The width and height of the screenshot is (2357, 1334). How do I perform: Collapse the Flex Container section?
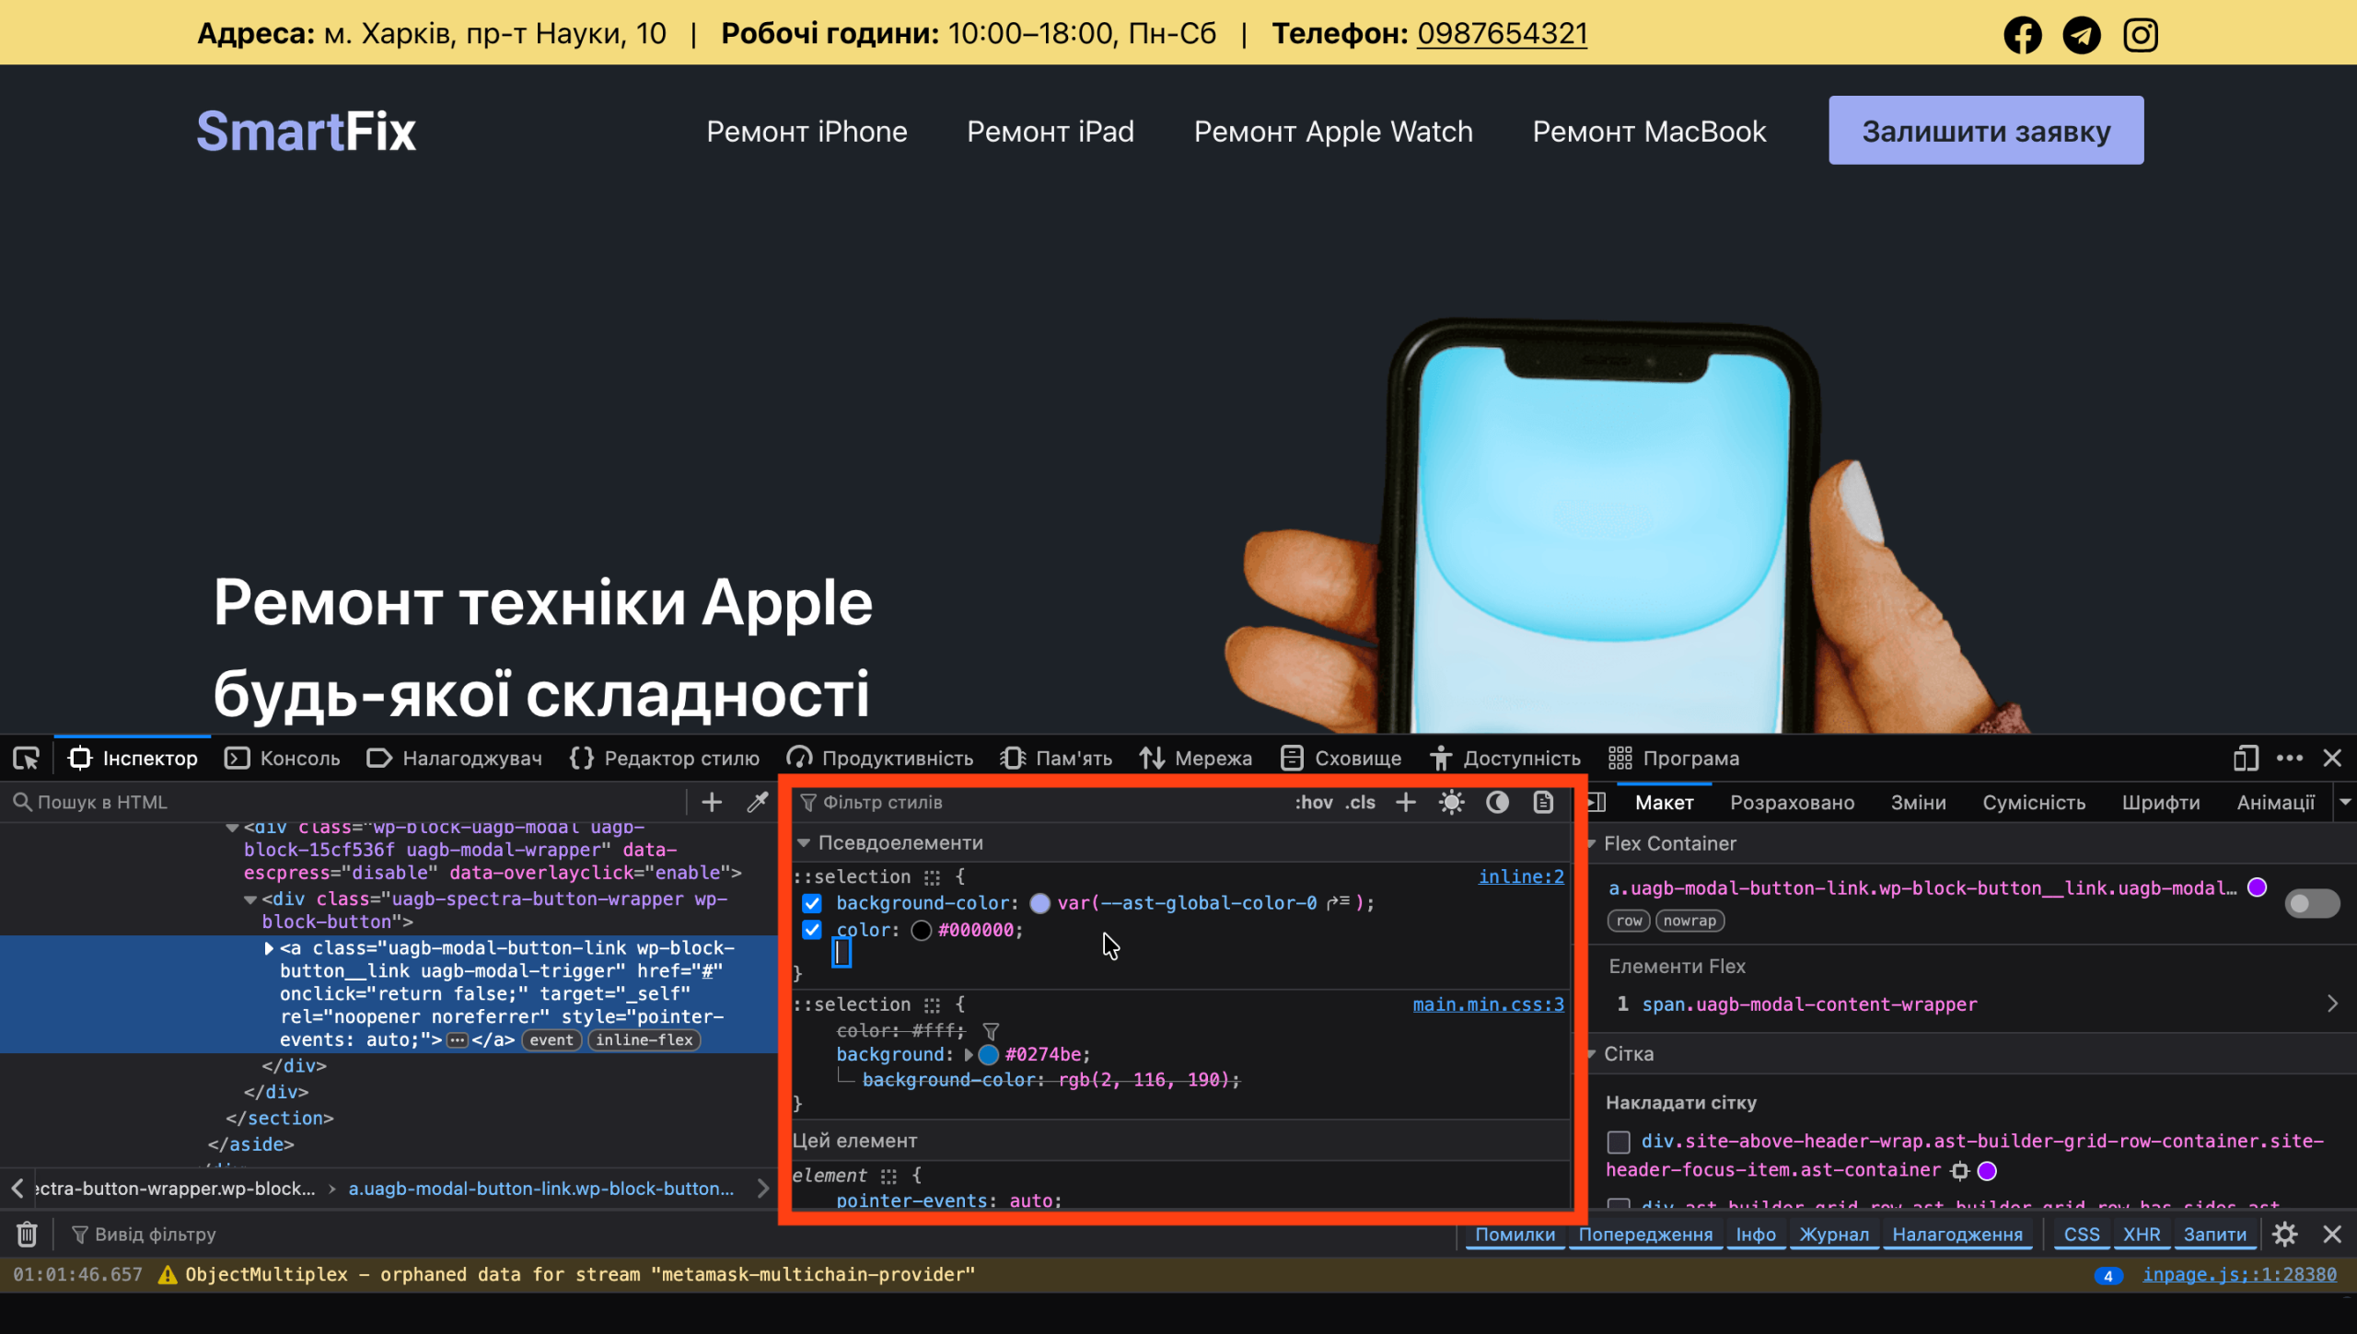pos(1591,843)
